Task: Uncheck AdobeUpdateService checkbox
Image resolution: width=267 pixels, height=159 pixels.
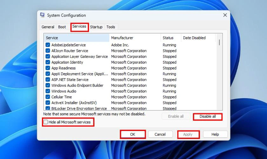Action: tap(48, 45)
